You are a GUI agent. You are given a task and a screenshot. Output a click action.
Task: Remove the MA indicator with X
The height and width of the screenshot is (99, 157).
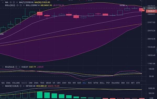[x=17, y=2]
